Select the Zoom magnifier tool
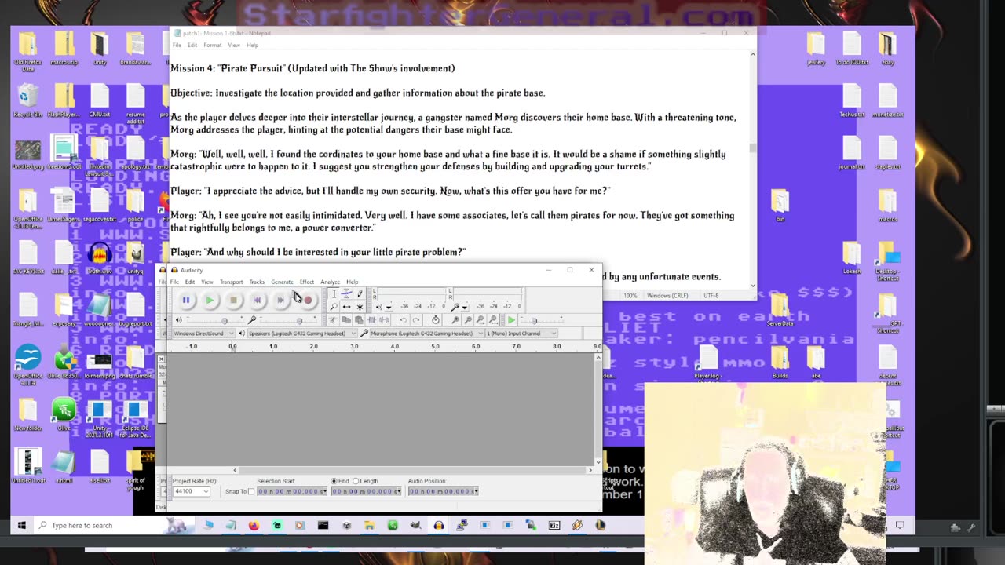 [x=334, y=307]
